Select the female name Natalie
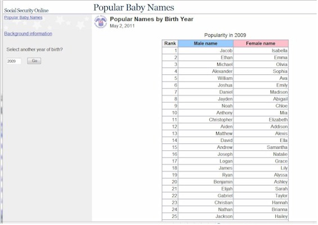This screenshot has width=318, height=225. (280, 154)
